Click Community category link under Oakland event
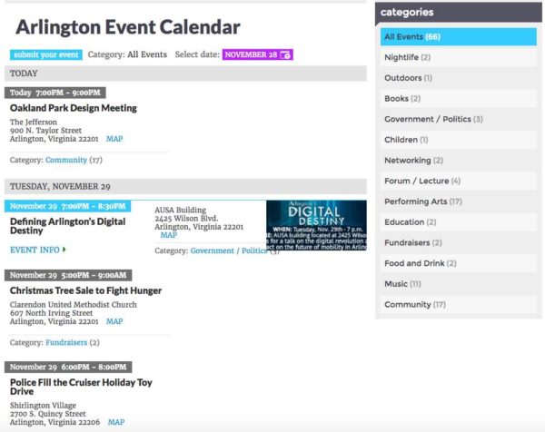Image resolution: width=545 pixels, height=432 pixels. point(66,160)
